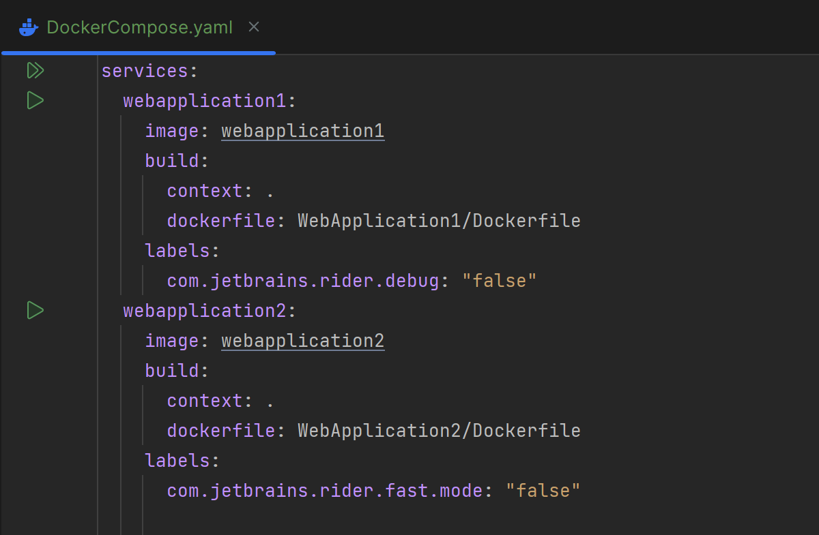Screen dimensions: 819x535
Task: Click the labels key under webapplication2
Action: coord(177,461)
